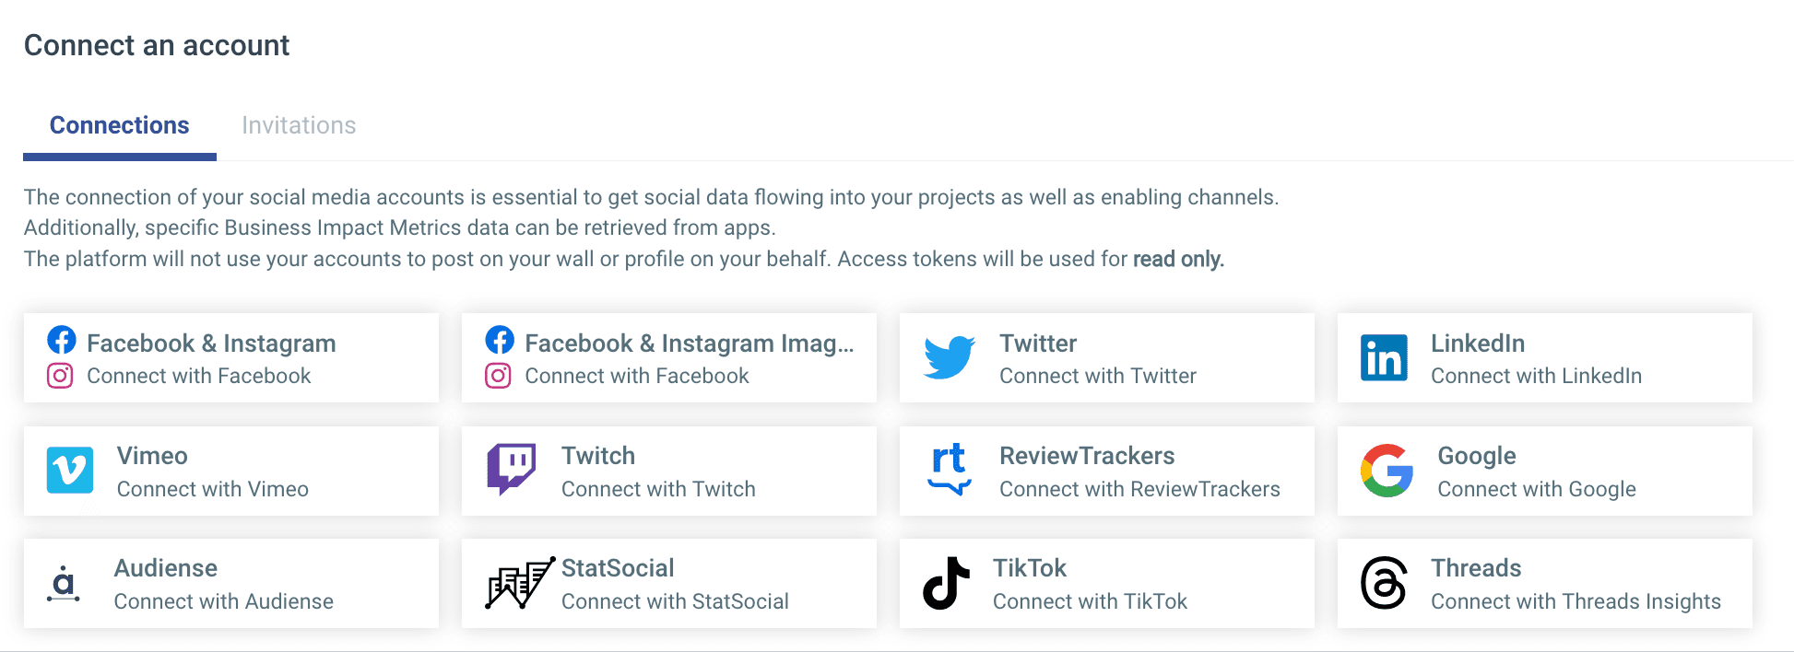Click the Audiense logo icon
Viewport: 1794px width, 652px height.
pyautogui.click(x=64, y=583)
